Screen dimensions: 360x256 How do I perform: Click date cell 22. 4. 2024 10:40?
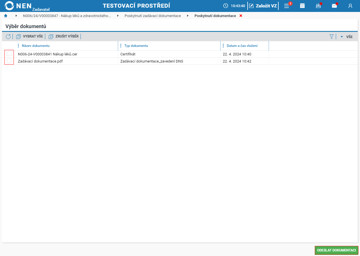[x=237, y=54]
